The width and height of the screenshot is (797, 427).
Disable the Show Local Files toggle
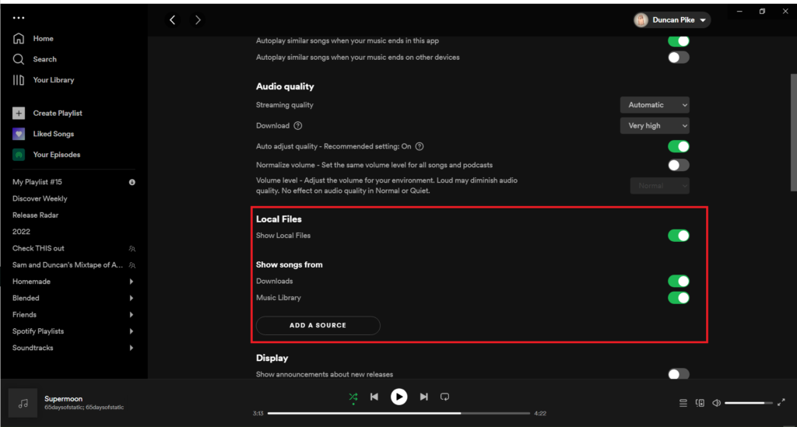coord(678,236)
